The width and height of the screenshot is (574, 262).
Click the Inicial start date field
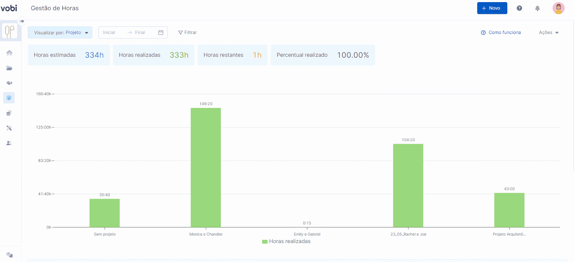click(109, 33)
